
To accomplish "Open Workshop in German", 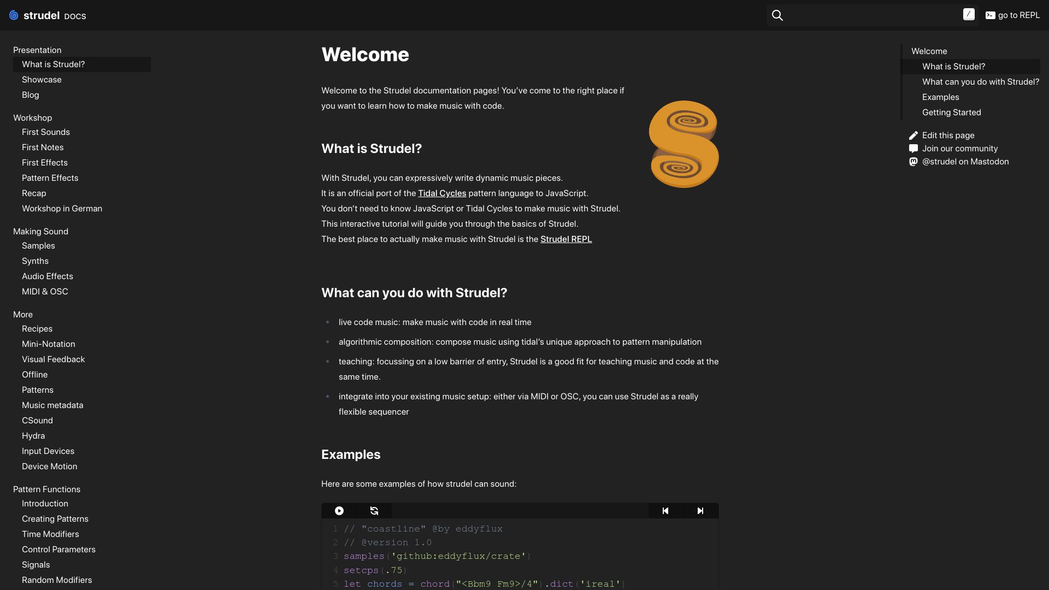I will pos(62,209).
